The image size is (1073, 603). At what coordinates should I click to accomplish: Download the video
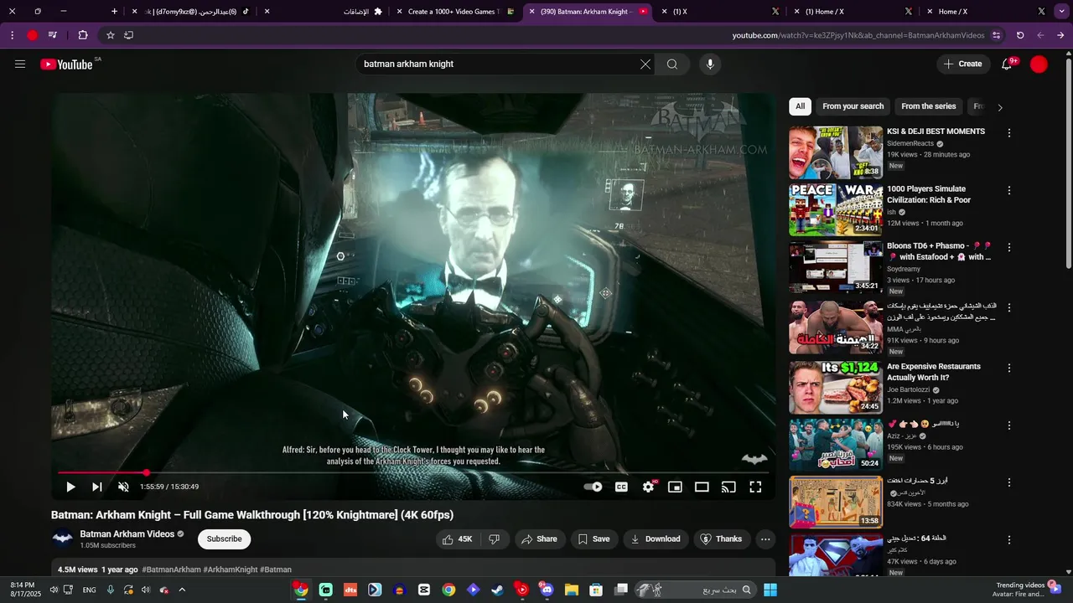coord(656,539)
